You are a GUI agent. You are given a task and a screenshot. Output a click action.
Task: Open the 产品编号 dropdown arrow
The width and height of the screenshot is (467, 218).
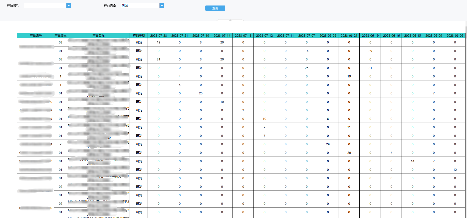(69, 5)
